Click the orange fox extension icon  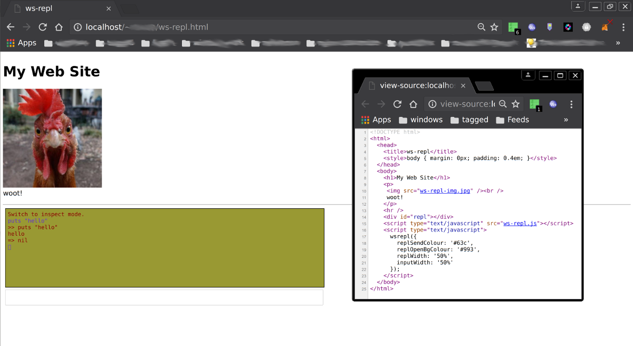point(605,26)
